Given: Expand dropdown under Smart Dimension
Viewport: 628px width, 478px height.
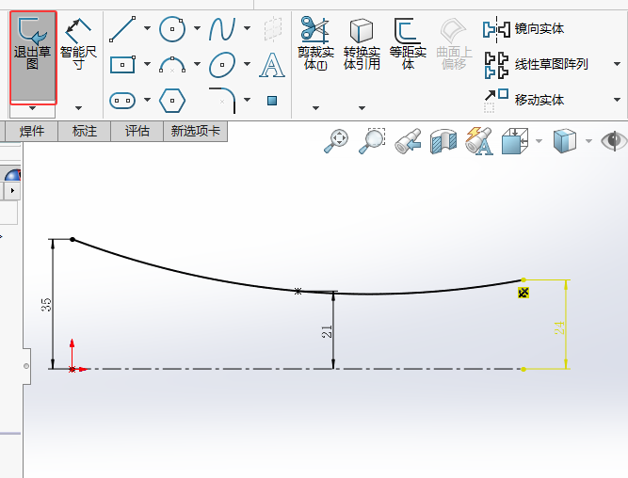Looking at the screenshot, I should 78,108.
